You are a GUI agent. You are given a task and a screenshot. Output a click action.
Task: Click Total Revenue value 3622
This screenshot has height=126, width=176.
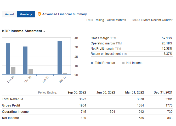click(x=82, y=99)
